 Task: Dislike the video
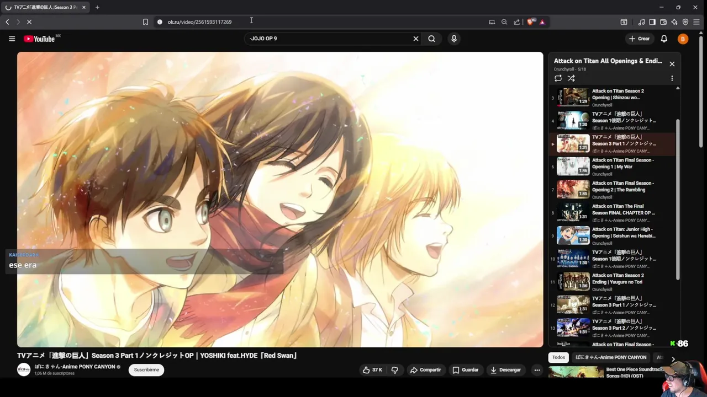(395, 370)
